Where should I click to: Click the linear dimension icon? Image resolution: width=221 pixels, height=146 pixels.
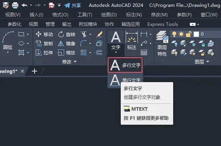point(144,34)
